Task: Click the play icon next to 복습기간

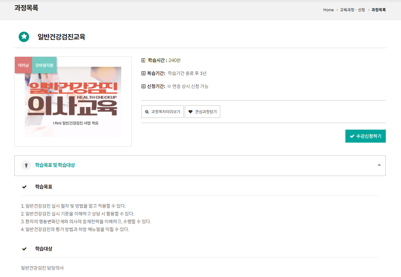Action: [143, 73]
